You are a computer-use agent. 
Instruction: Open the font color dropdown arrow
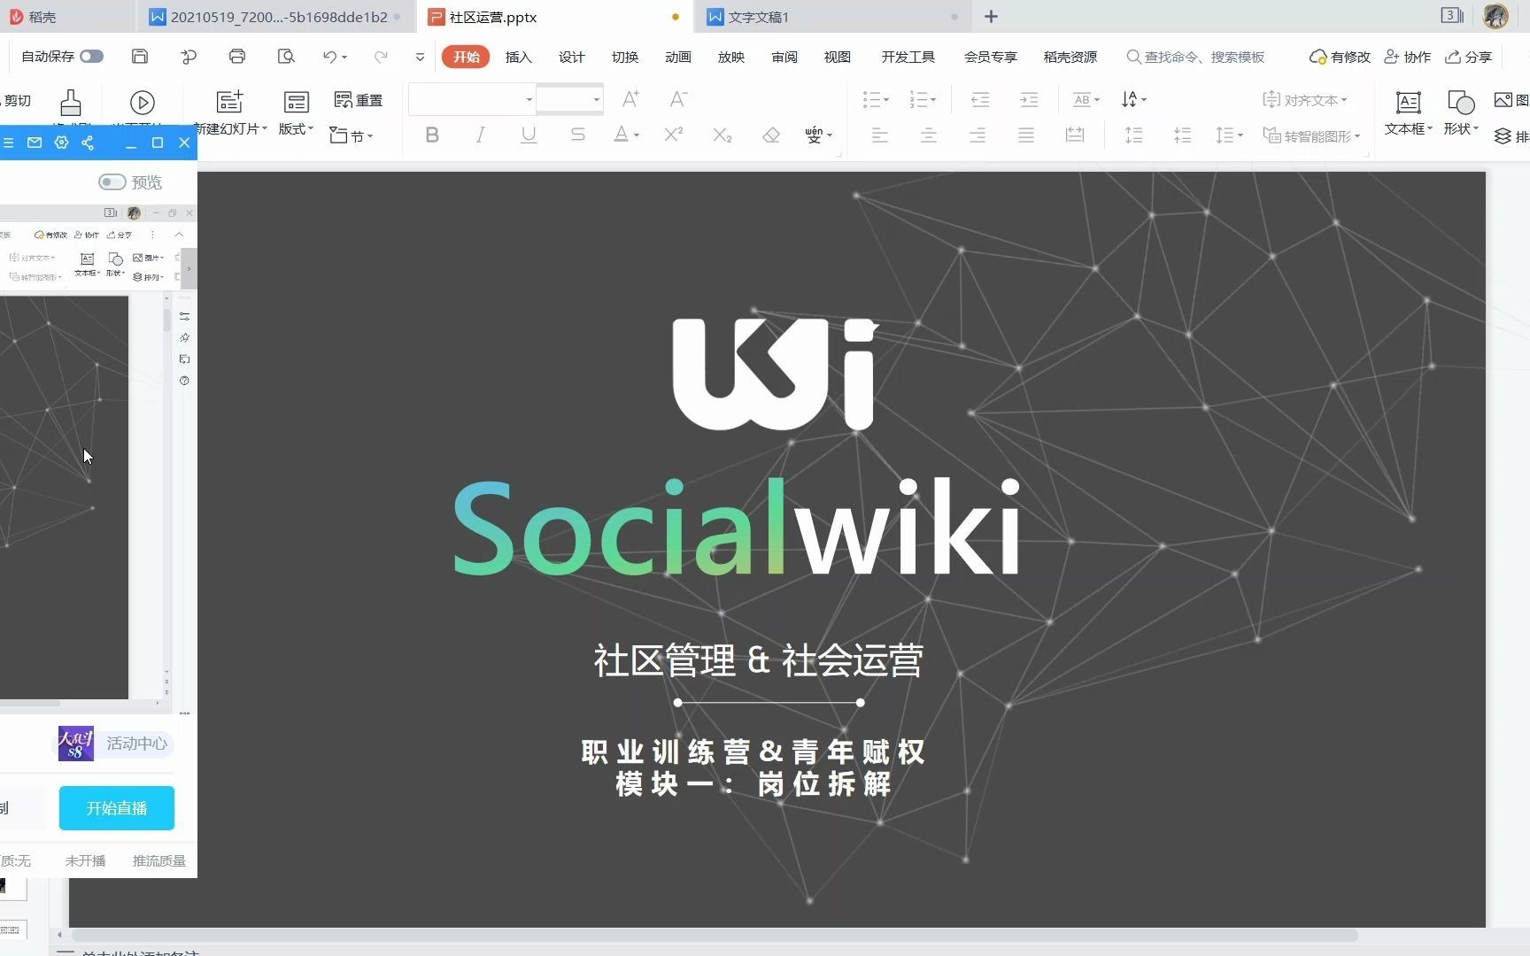tap(637, 135)
